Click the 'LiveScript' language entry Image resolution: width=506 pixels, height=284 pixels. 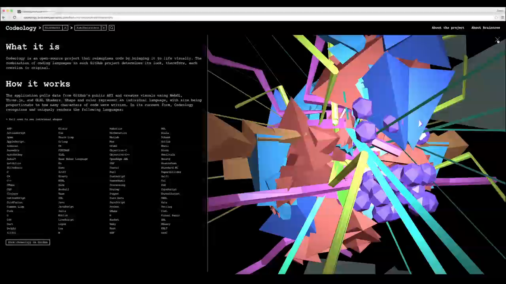coord(66,220)
